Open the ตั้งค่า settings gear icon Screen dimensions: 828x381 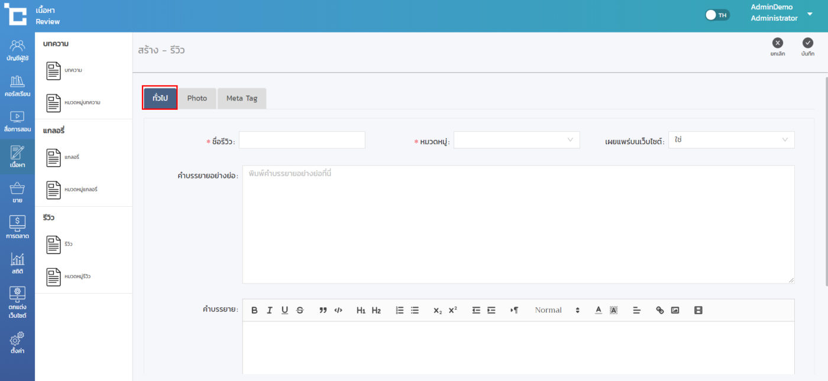click(17, 343)
